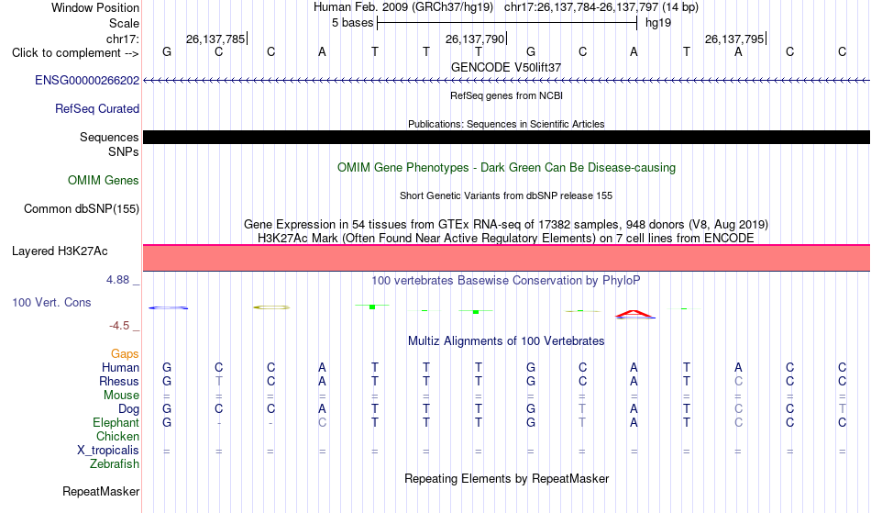Click 'Short Genetic Variants from dbSNP release 155'

click(x=506, y=195)
